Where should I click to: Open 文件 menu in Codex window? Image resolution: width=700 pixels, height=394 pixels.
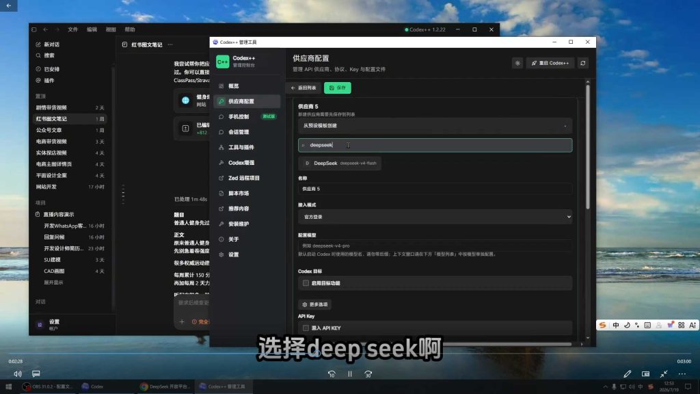pos(72,29)
